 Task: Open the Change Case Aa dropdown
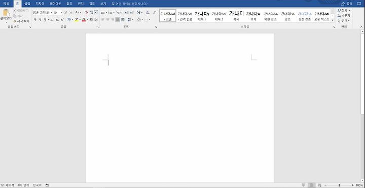click(x=78, y=12)
